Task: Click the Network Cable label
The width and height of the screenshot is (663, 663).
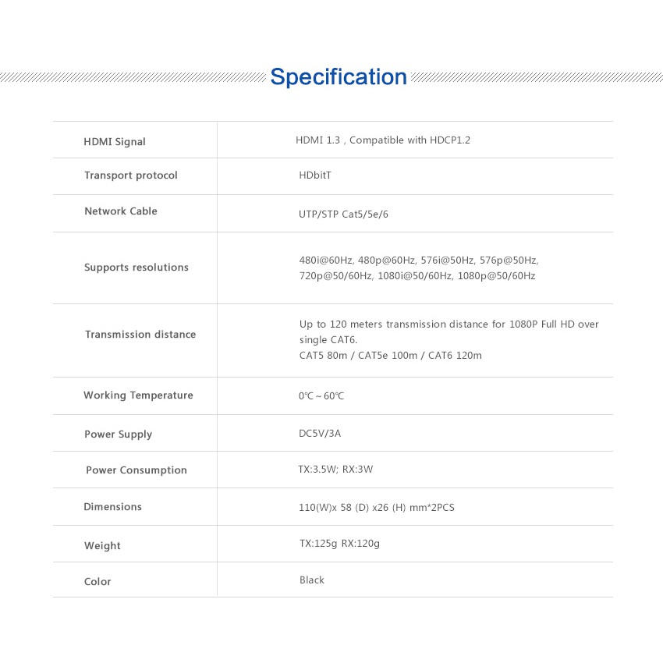Action: point(121,211)
